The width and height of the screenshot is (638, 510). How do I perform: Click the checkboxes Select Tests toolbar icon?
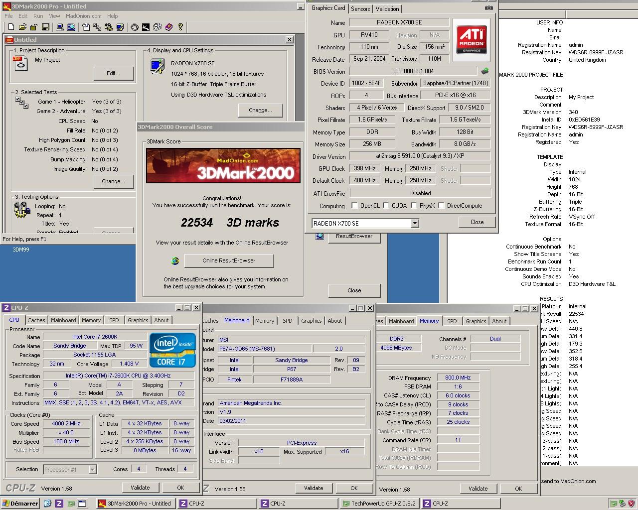(97, 27)
